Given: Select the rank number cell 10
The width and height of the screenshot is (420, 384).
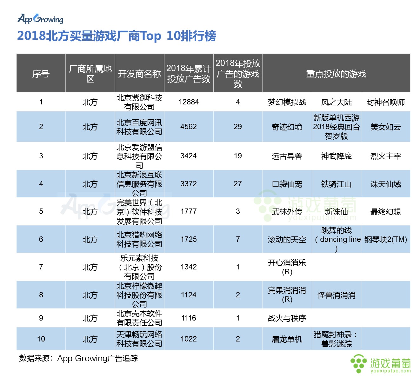Looking at the screenshot, I should click(41, 339).
